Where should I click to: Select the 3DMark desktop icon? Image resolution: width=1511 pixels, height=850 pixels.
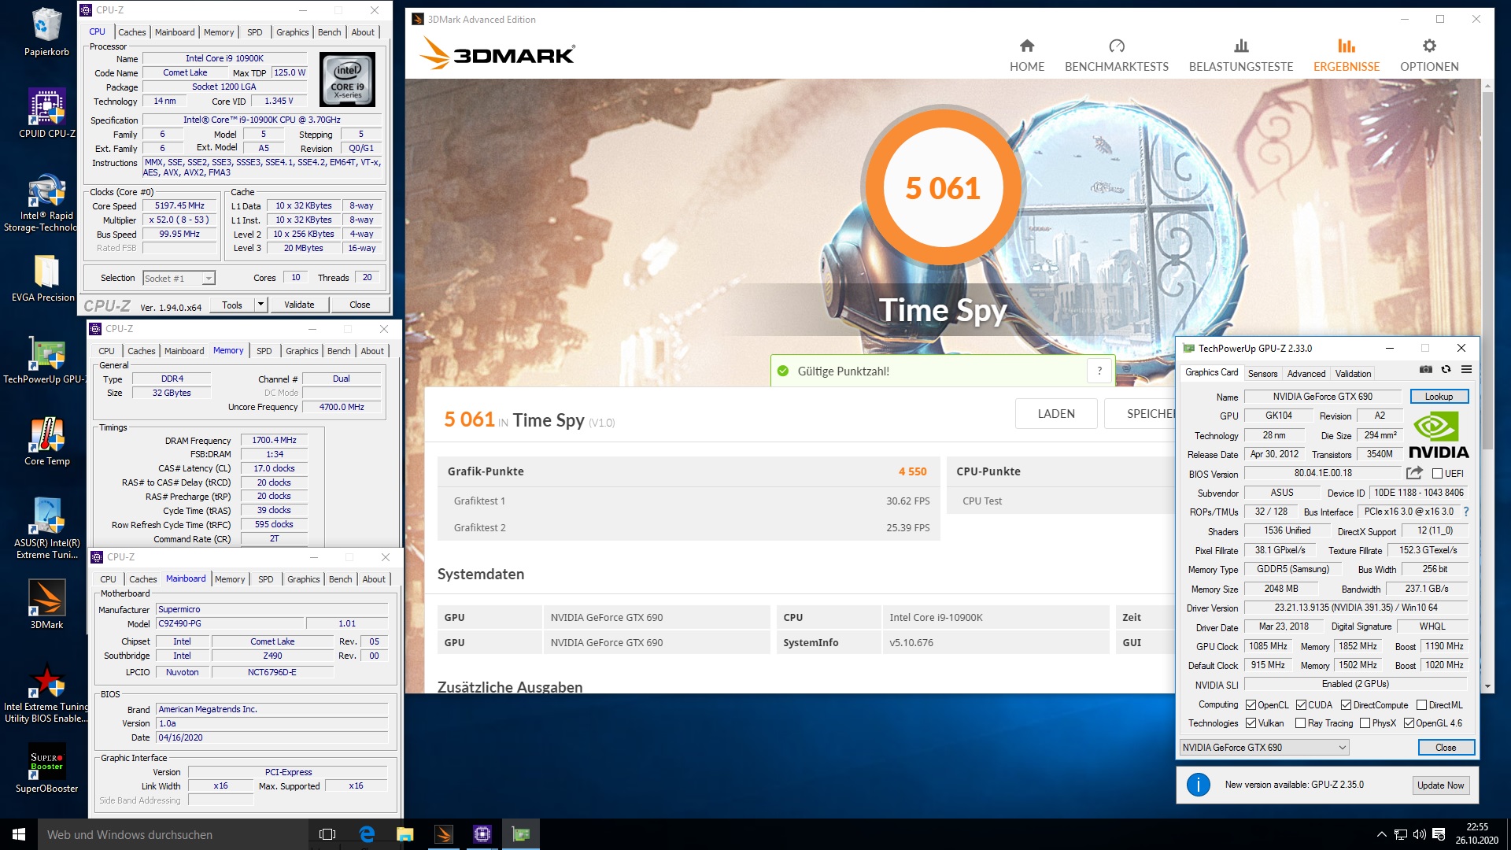pos(46,604)
